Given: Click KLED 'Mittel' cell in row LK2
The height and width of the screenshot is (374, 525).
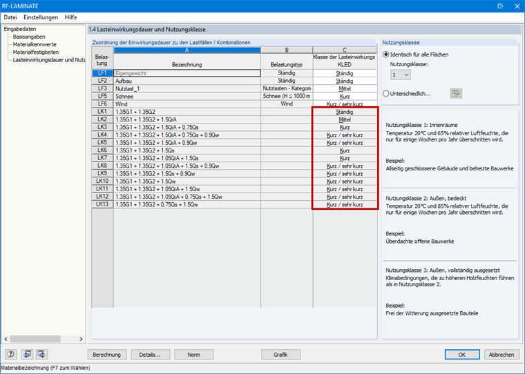Looking at the screenshot, I should point(345,119).
